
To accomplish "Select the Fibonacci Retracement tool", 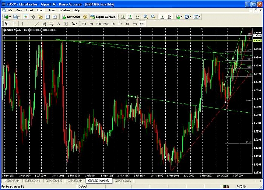I will (x=52, y=24).
